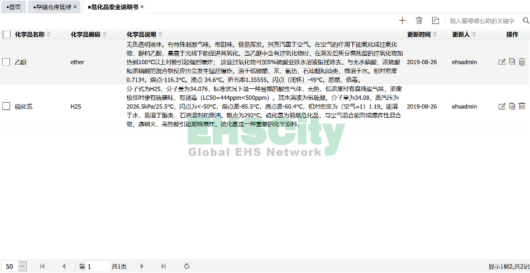This screenshot has width=530, height=273.
Task: Select the 危化品安全说明书 tab
Action: (113, 7)
